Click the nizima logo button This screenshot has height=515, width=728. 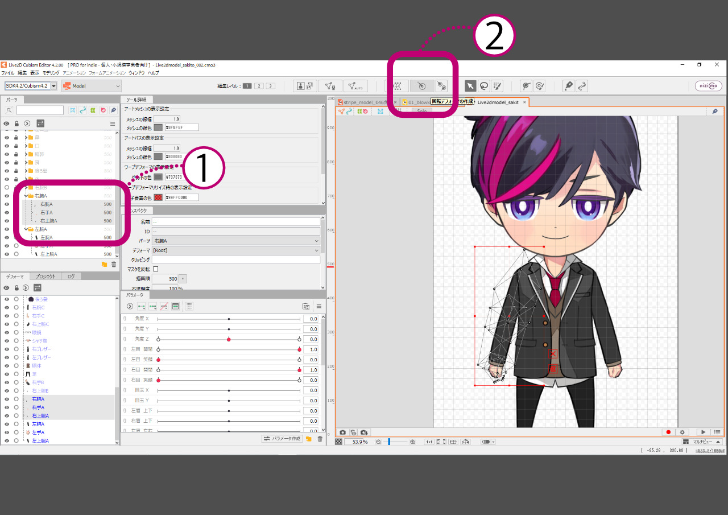[709, 86]
